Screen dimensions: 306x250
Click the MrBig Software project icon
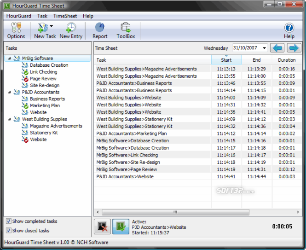(x=17, y=58)
